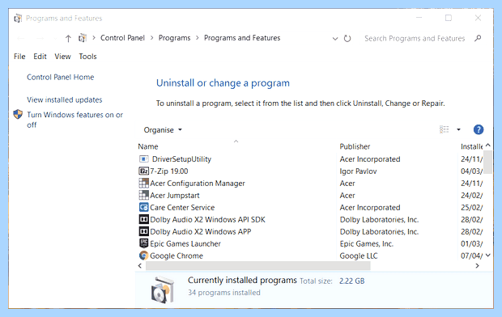Select the Acer Jumpstart name

click(x=174, y=196)
